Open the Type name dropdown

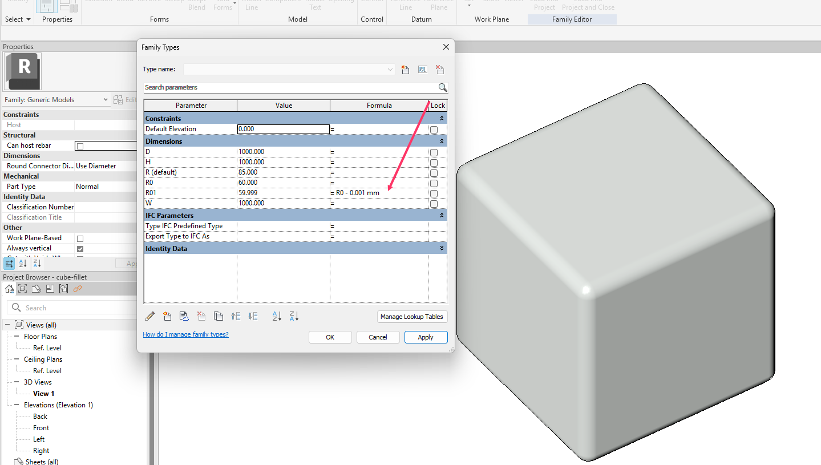[390, 70]
